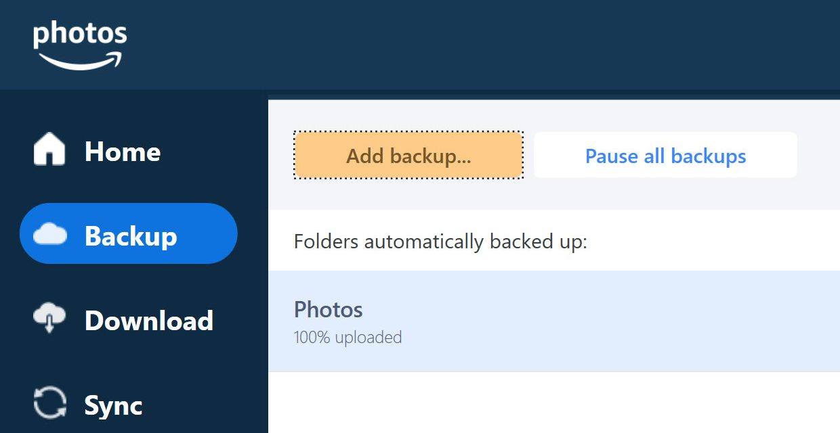Click the Amazon Photos logo
Image resolution: width=840 pixels, height=433 pixels.
[x=80, y=45]
